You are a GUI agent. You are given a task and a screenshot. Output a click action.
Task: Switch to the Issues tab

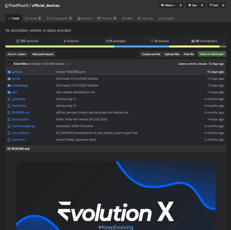pyautogui.click(x=33, y=18)
